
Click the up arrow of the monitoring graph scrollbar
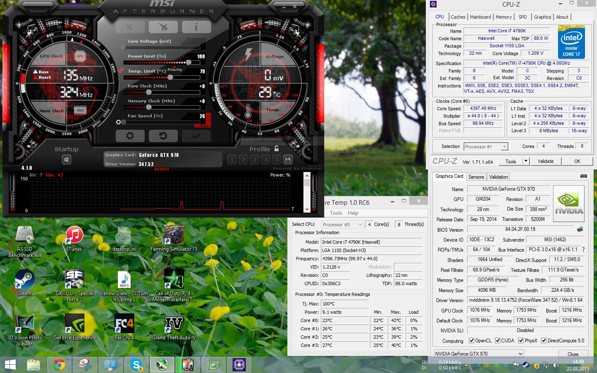(x=307, y=176)
